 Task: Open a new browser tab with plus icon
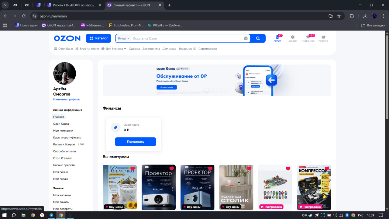tap(169, 5)
